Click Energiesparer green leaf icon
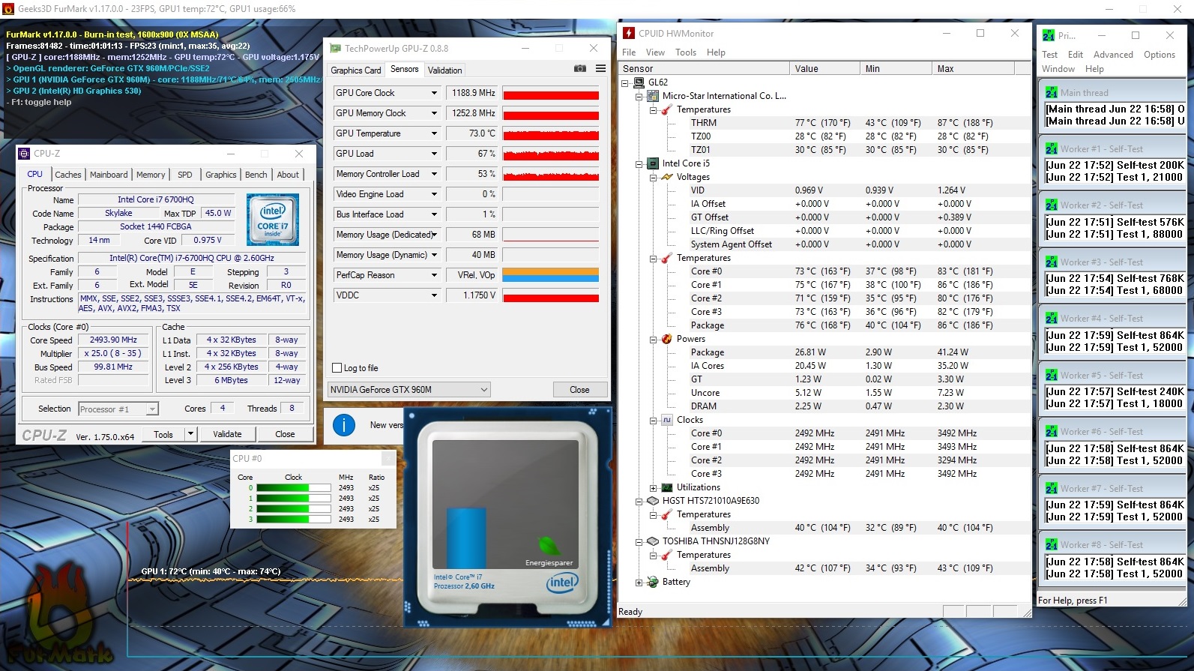The height and width of the screenshot is (671, 1194). point(549,546)
